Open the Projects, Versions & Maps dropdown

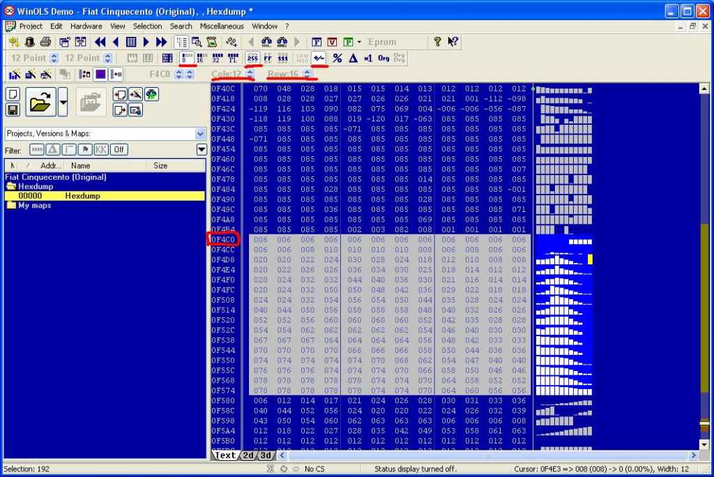coord(201,133)
